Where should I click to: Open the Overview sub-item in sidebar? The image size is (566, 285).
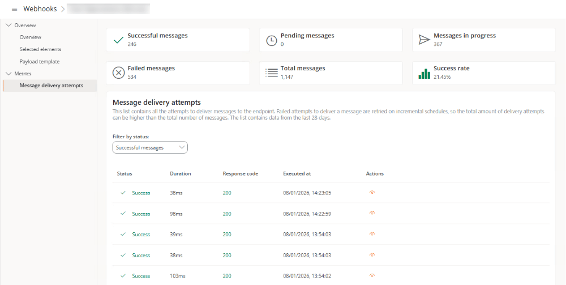point(31,37)
